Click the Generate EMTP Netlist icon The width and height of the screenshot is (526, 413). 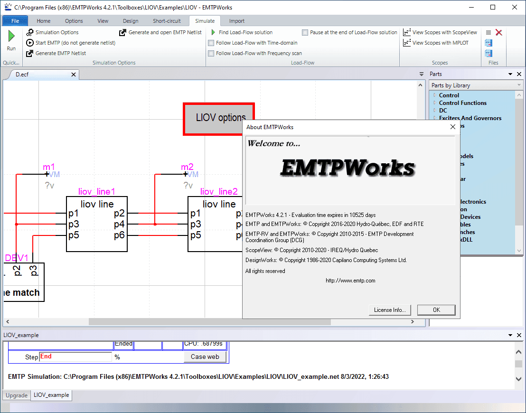(x=30, y=53)
